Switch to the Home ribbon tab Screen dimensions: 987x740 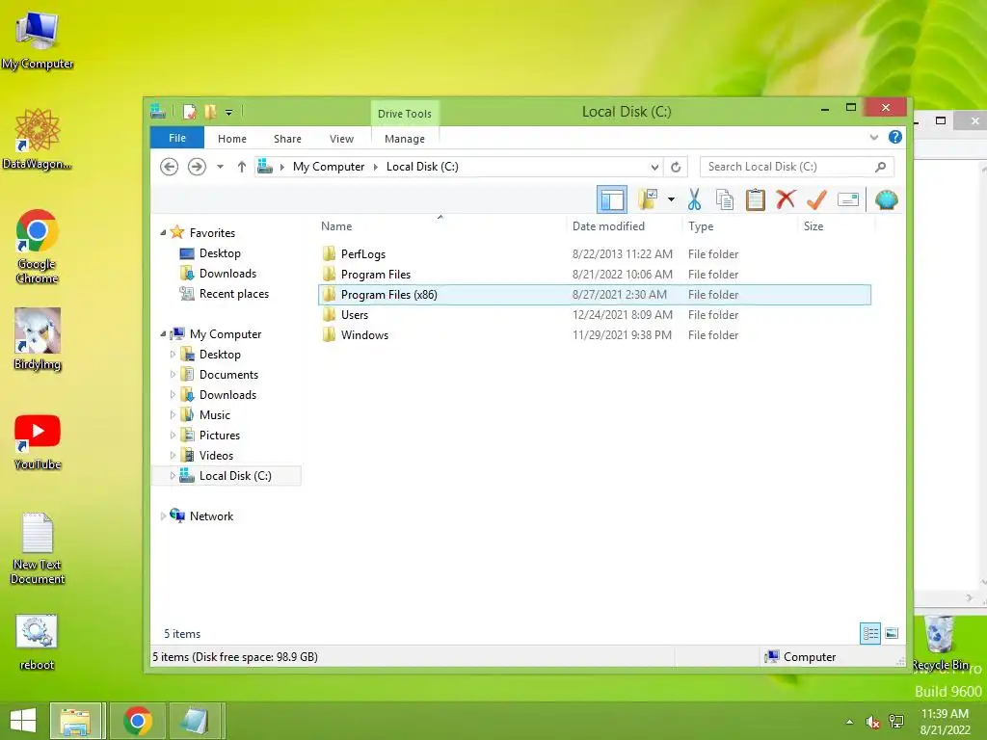point(232,139)
